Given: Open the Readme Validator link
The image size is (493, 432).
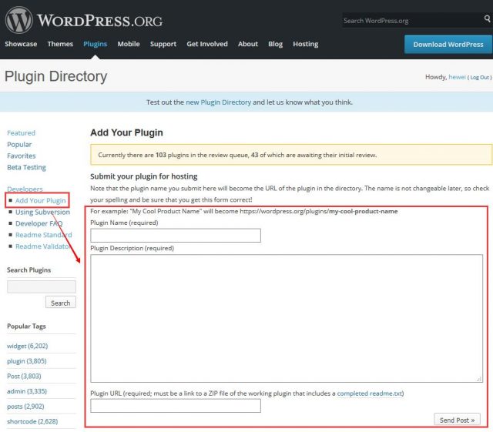Looking at the screenshot, I should pos(42,246).
